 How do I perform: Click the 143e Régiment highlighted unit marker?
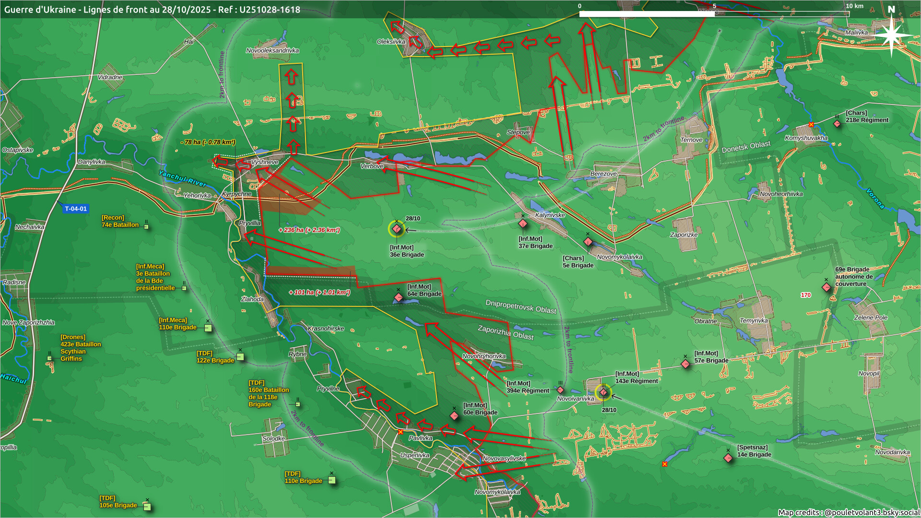[x=603, y=392]
